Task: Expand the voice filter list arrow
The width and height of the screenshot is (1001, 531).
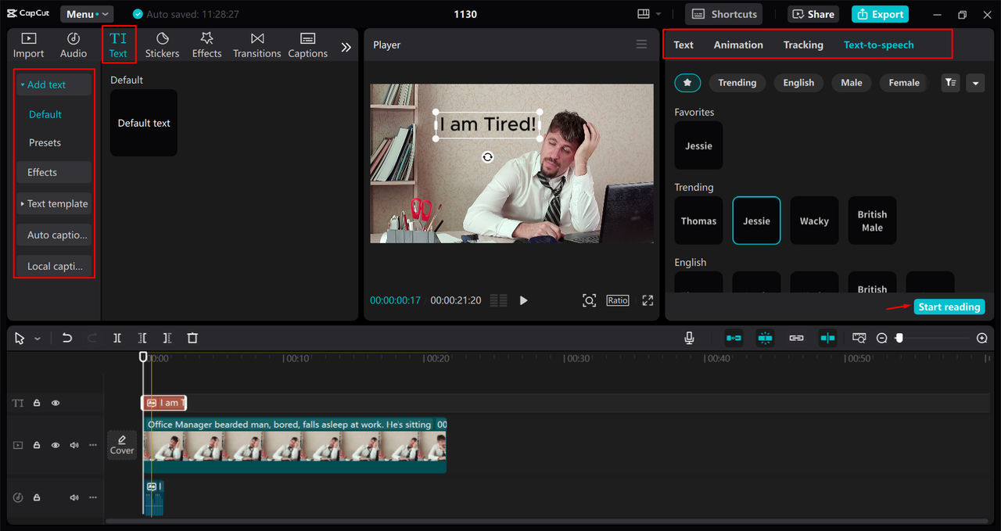Action: coord(975,82)
